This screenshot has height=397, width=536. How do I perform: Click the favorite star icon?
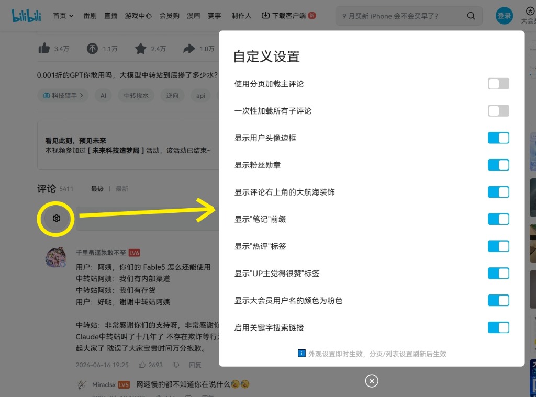pos(140,49)
